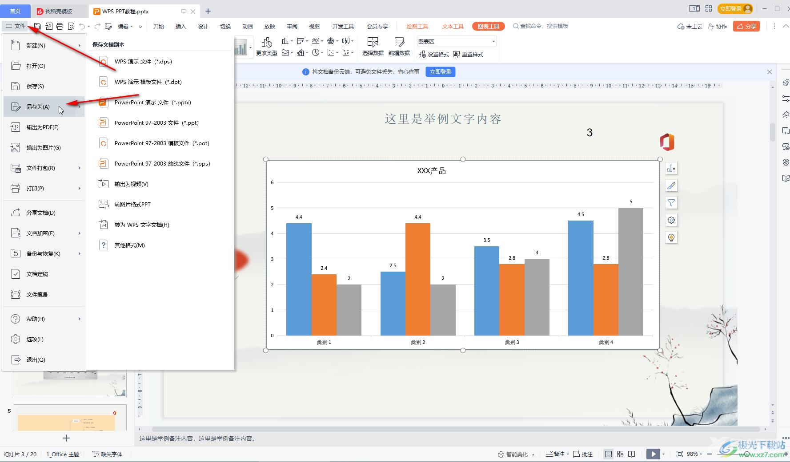Add a new slide with plus button
790x462 pixels.
point(66,438)
